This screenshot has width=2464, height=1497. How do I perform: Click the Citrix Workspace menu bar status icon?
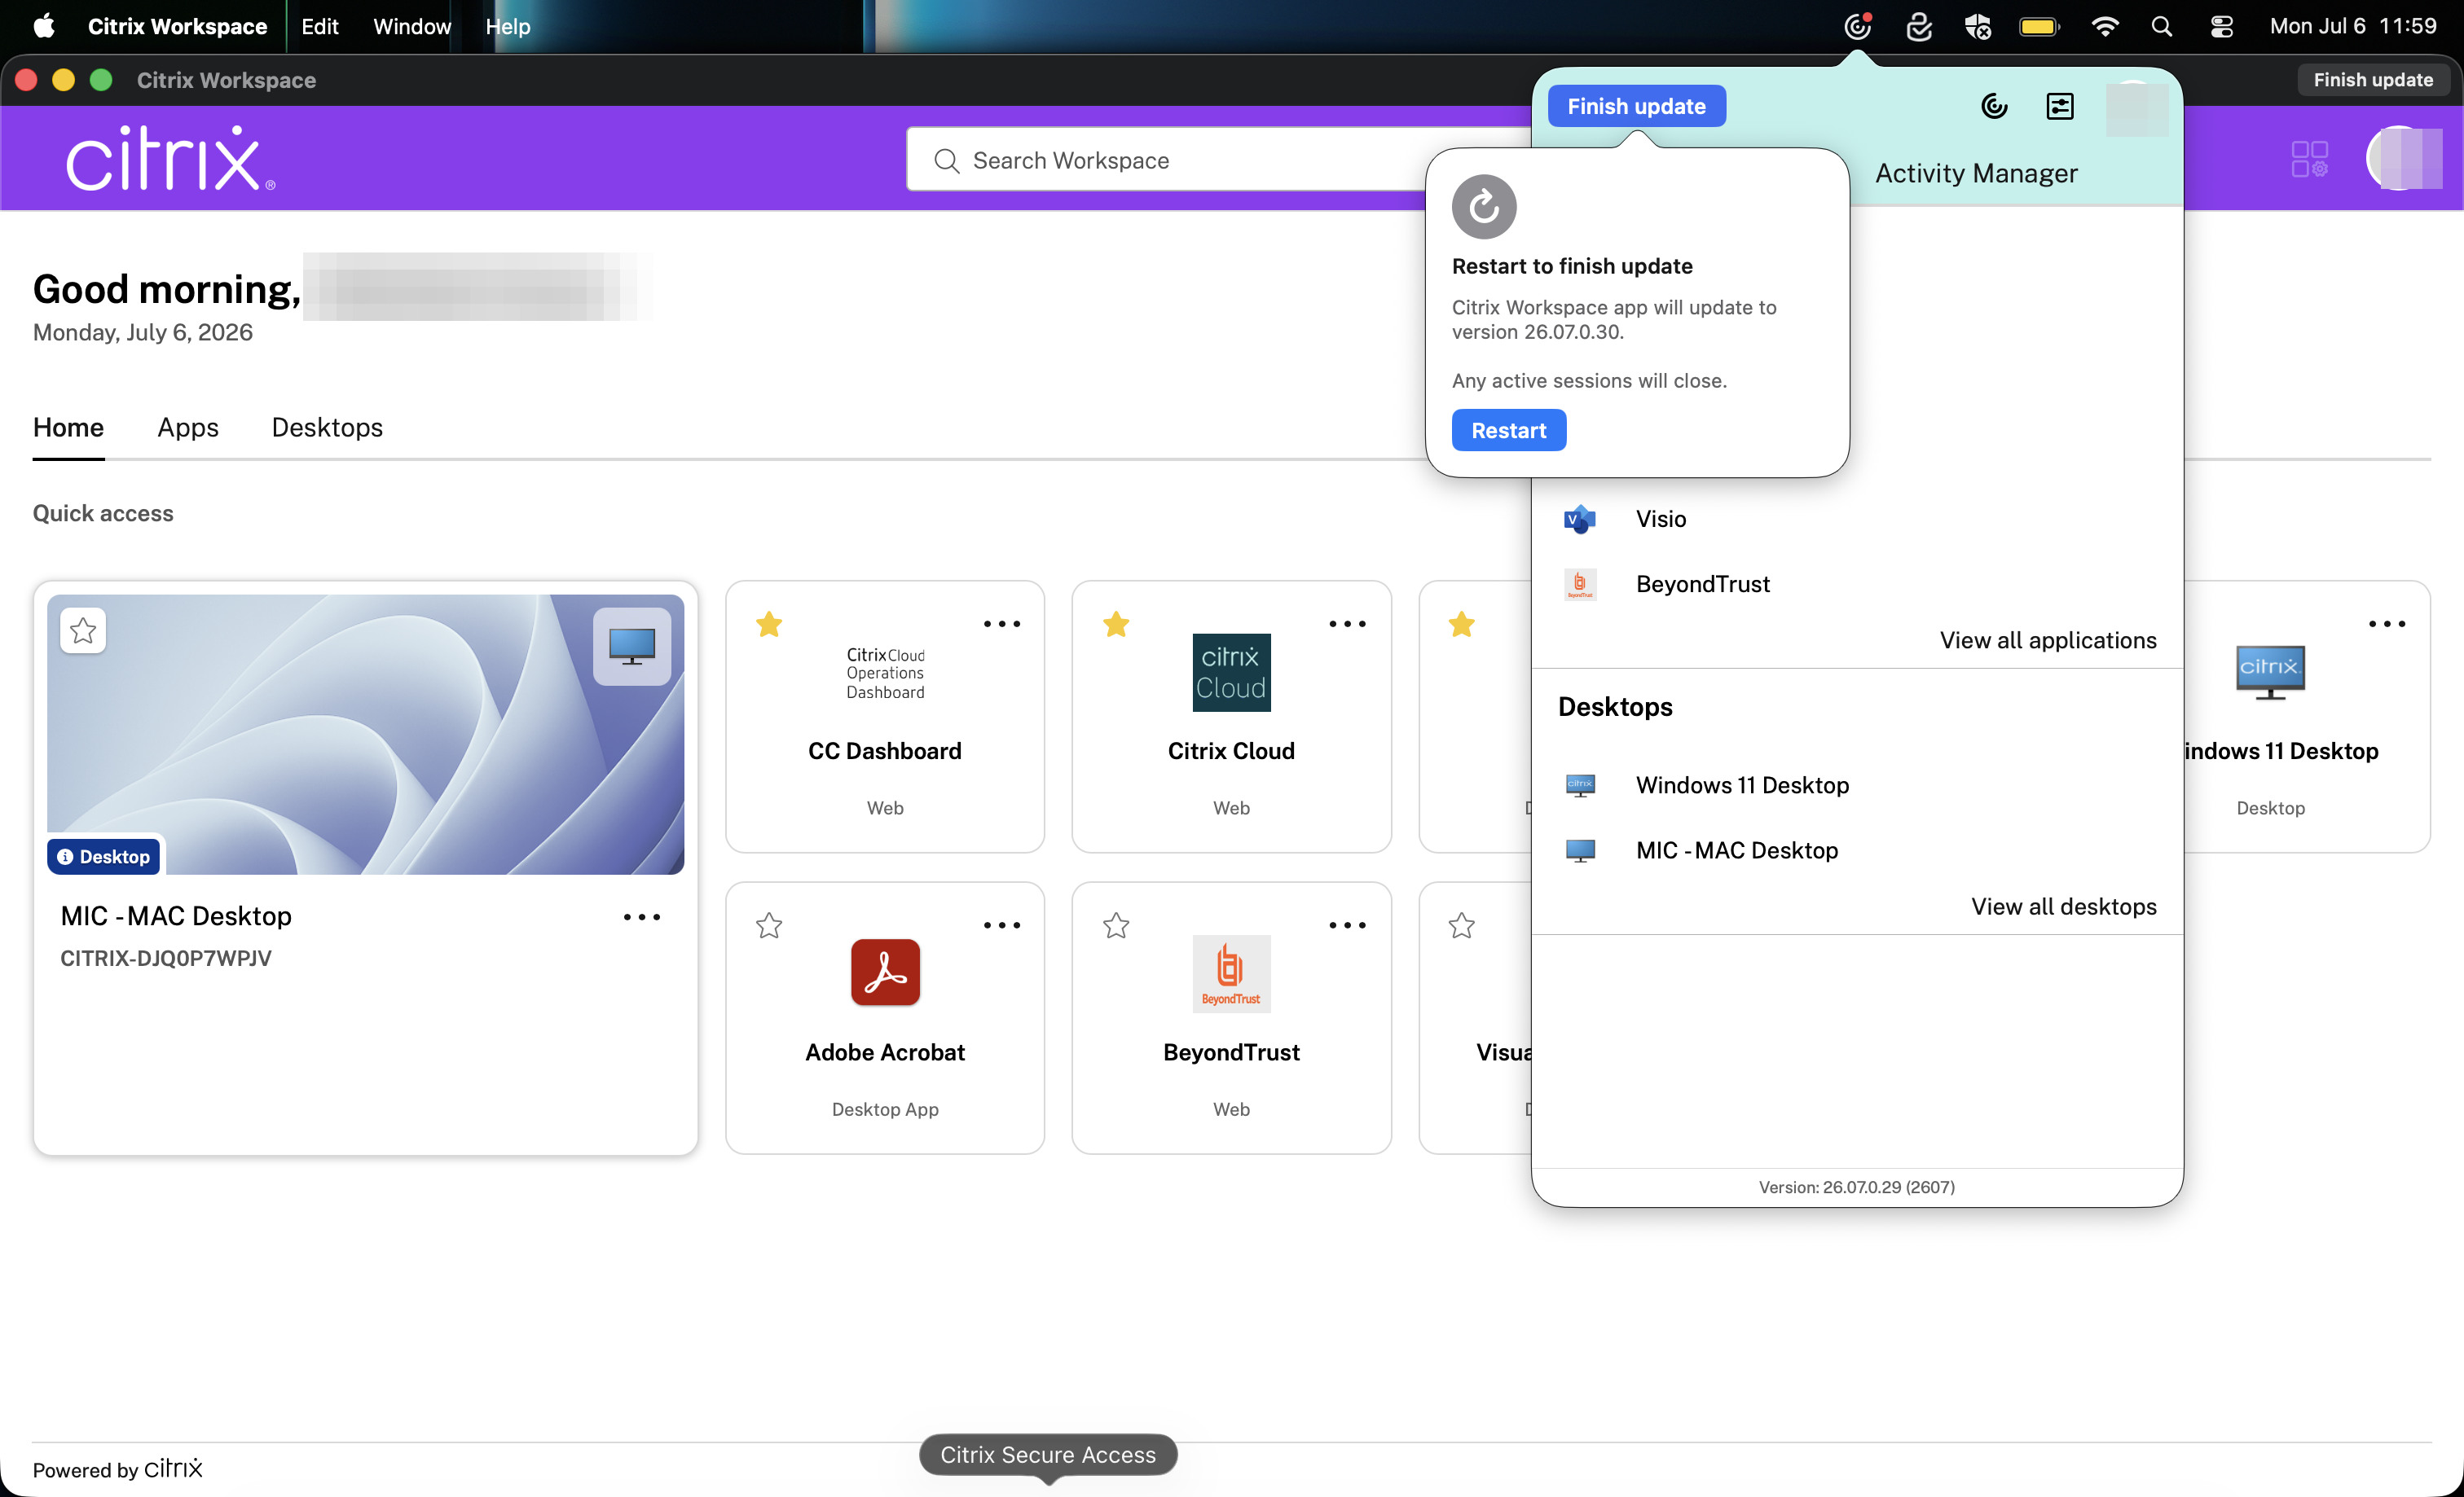tap(1857, 26)
